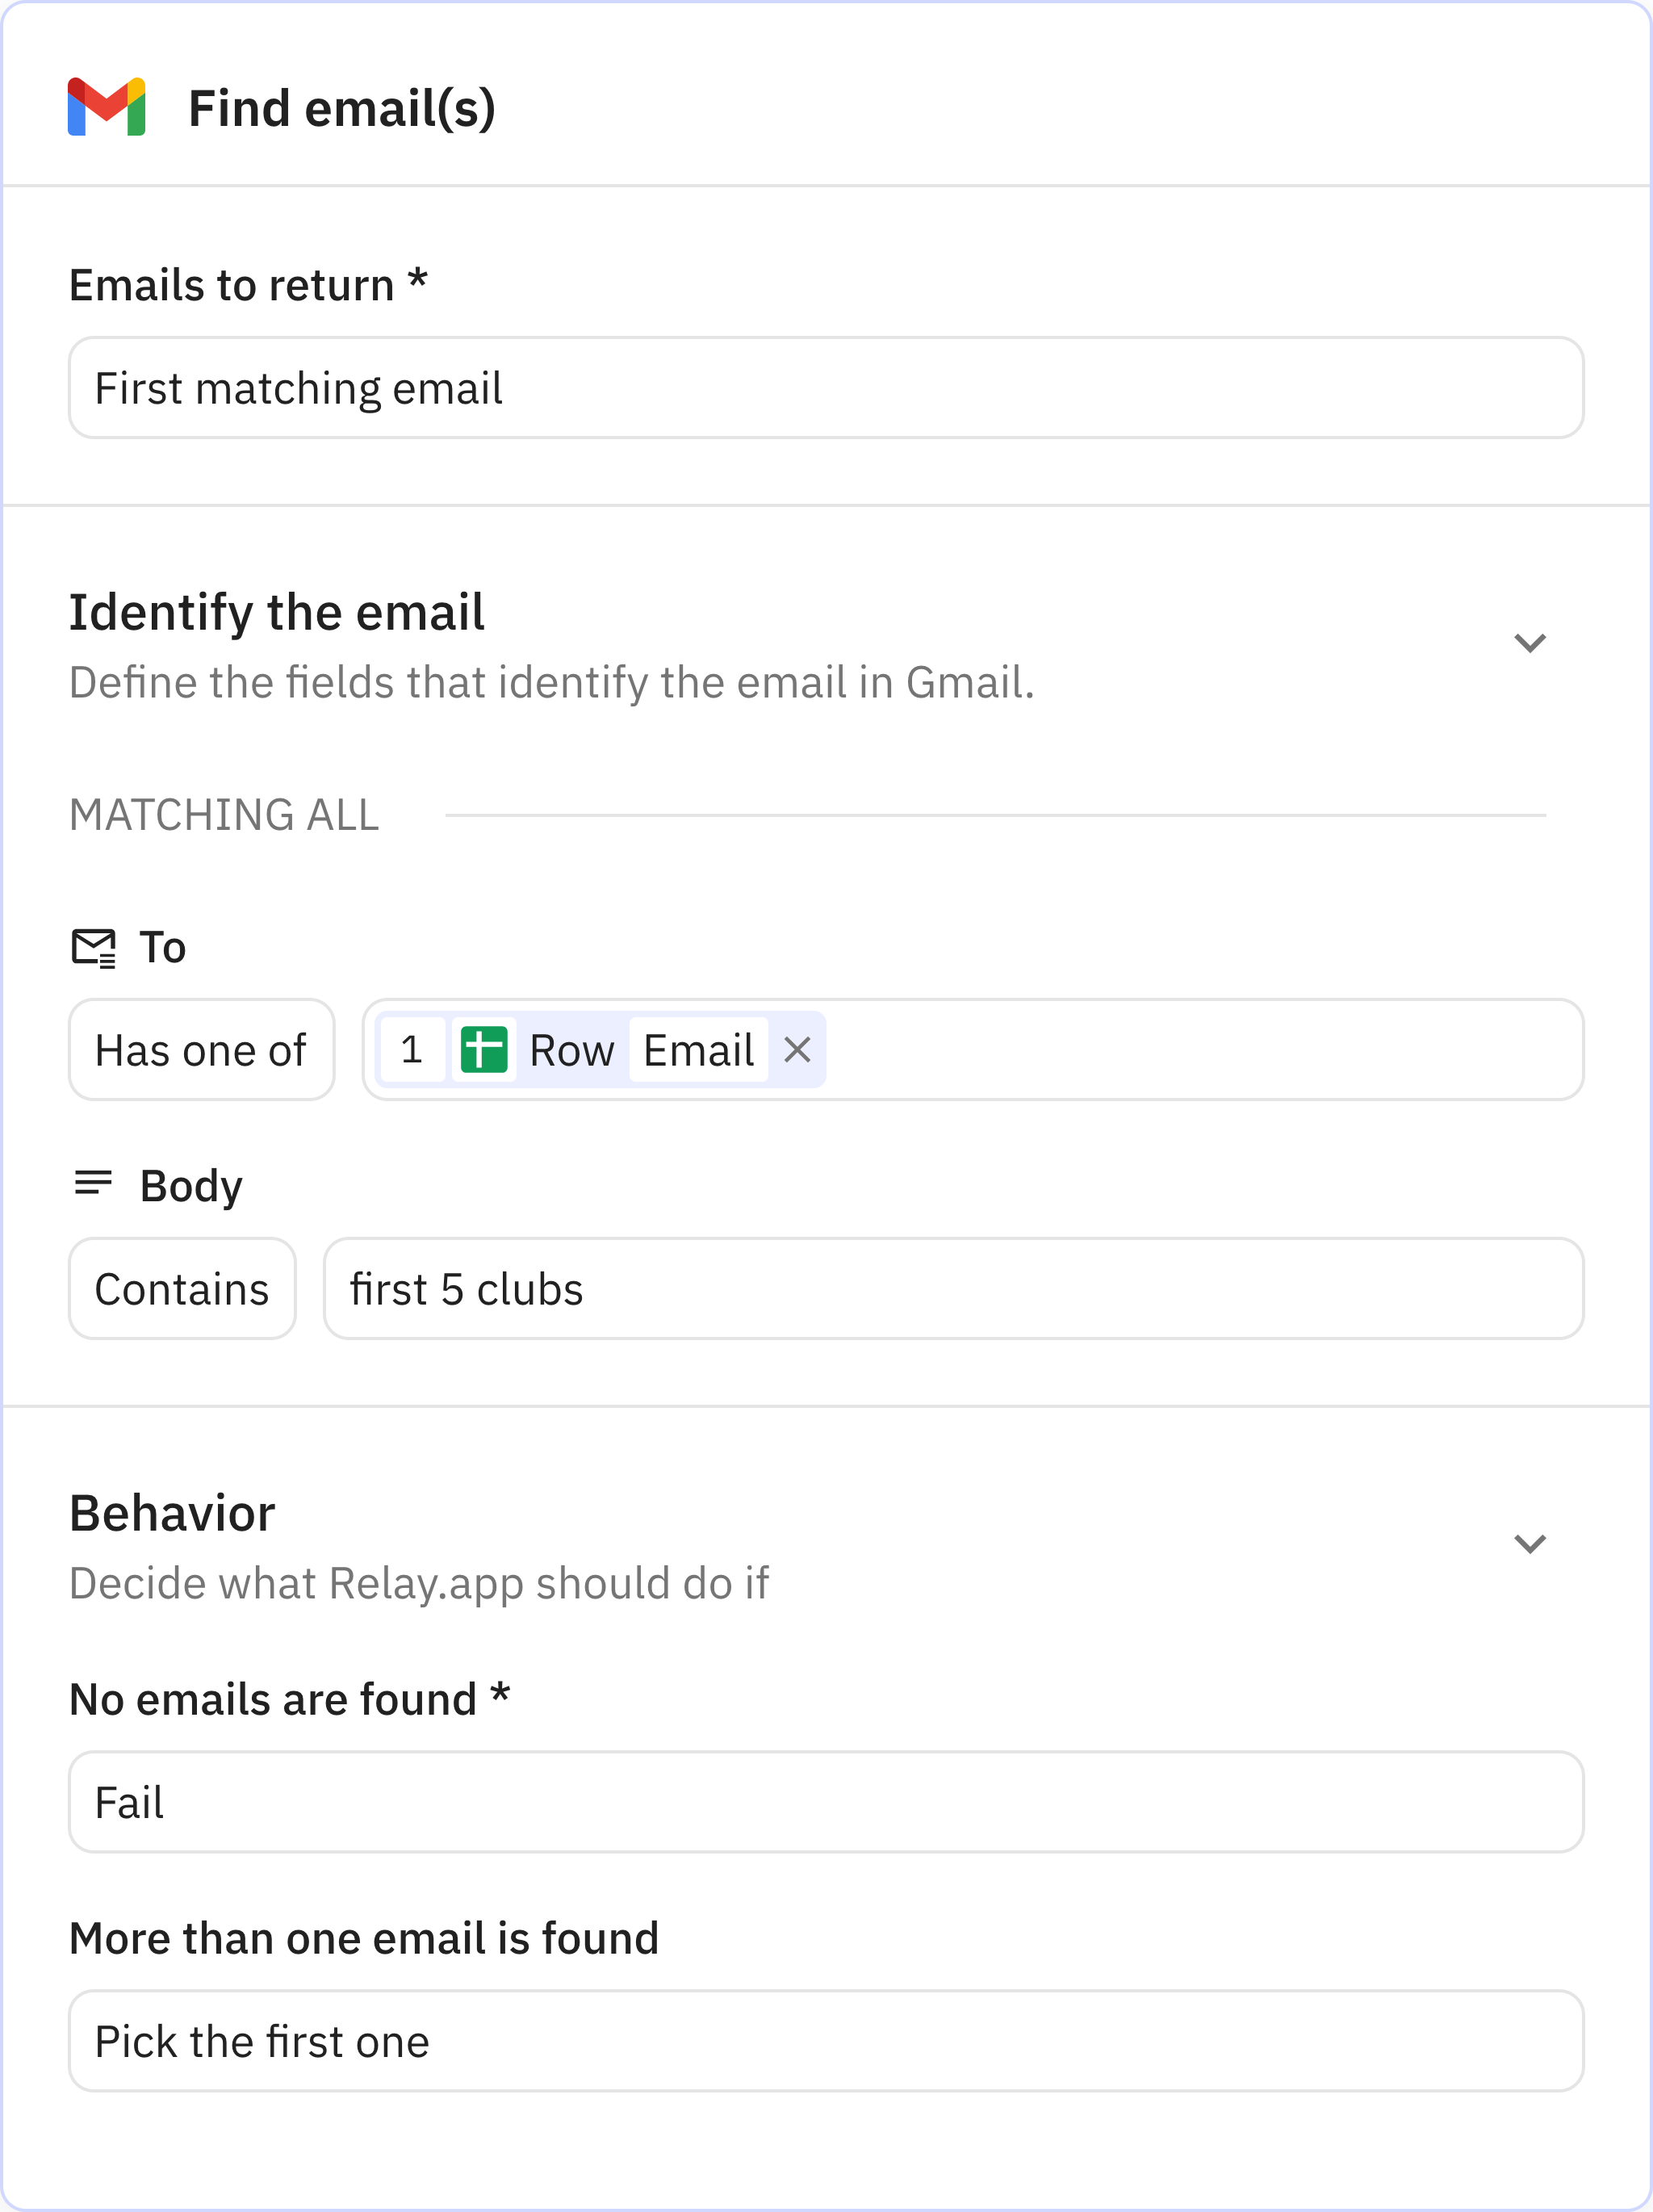Open the Has one of operator dropdown
Viewport: 1653px width, 2212px height.
click(201, 1050)
